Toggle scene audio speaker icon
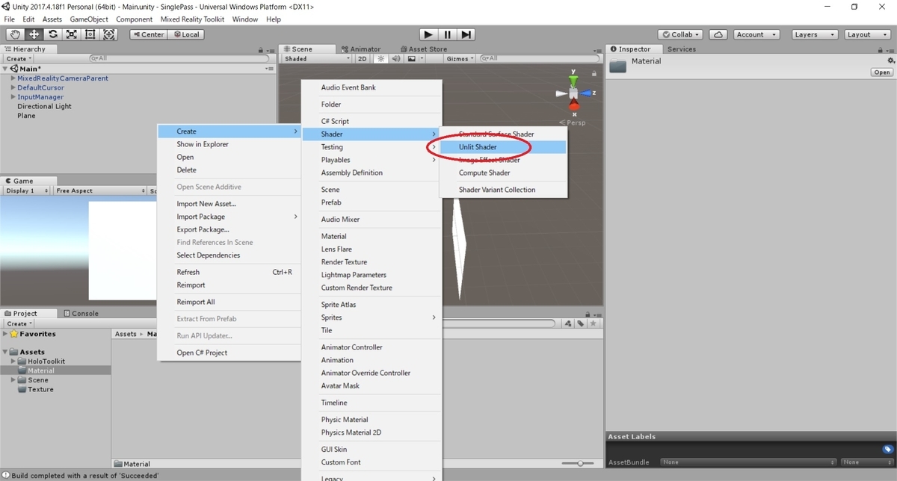This screenshot has height=481, width=897. click(396, 58)
